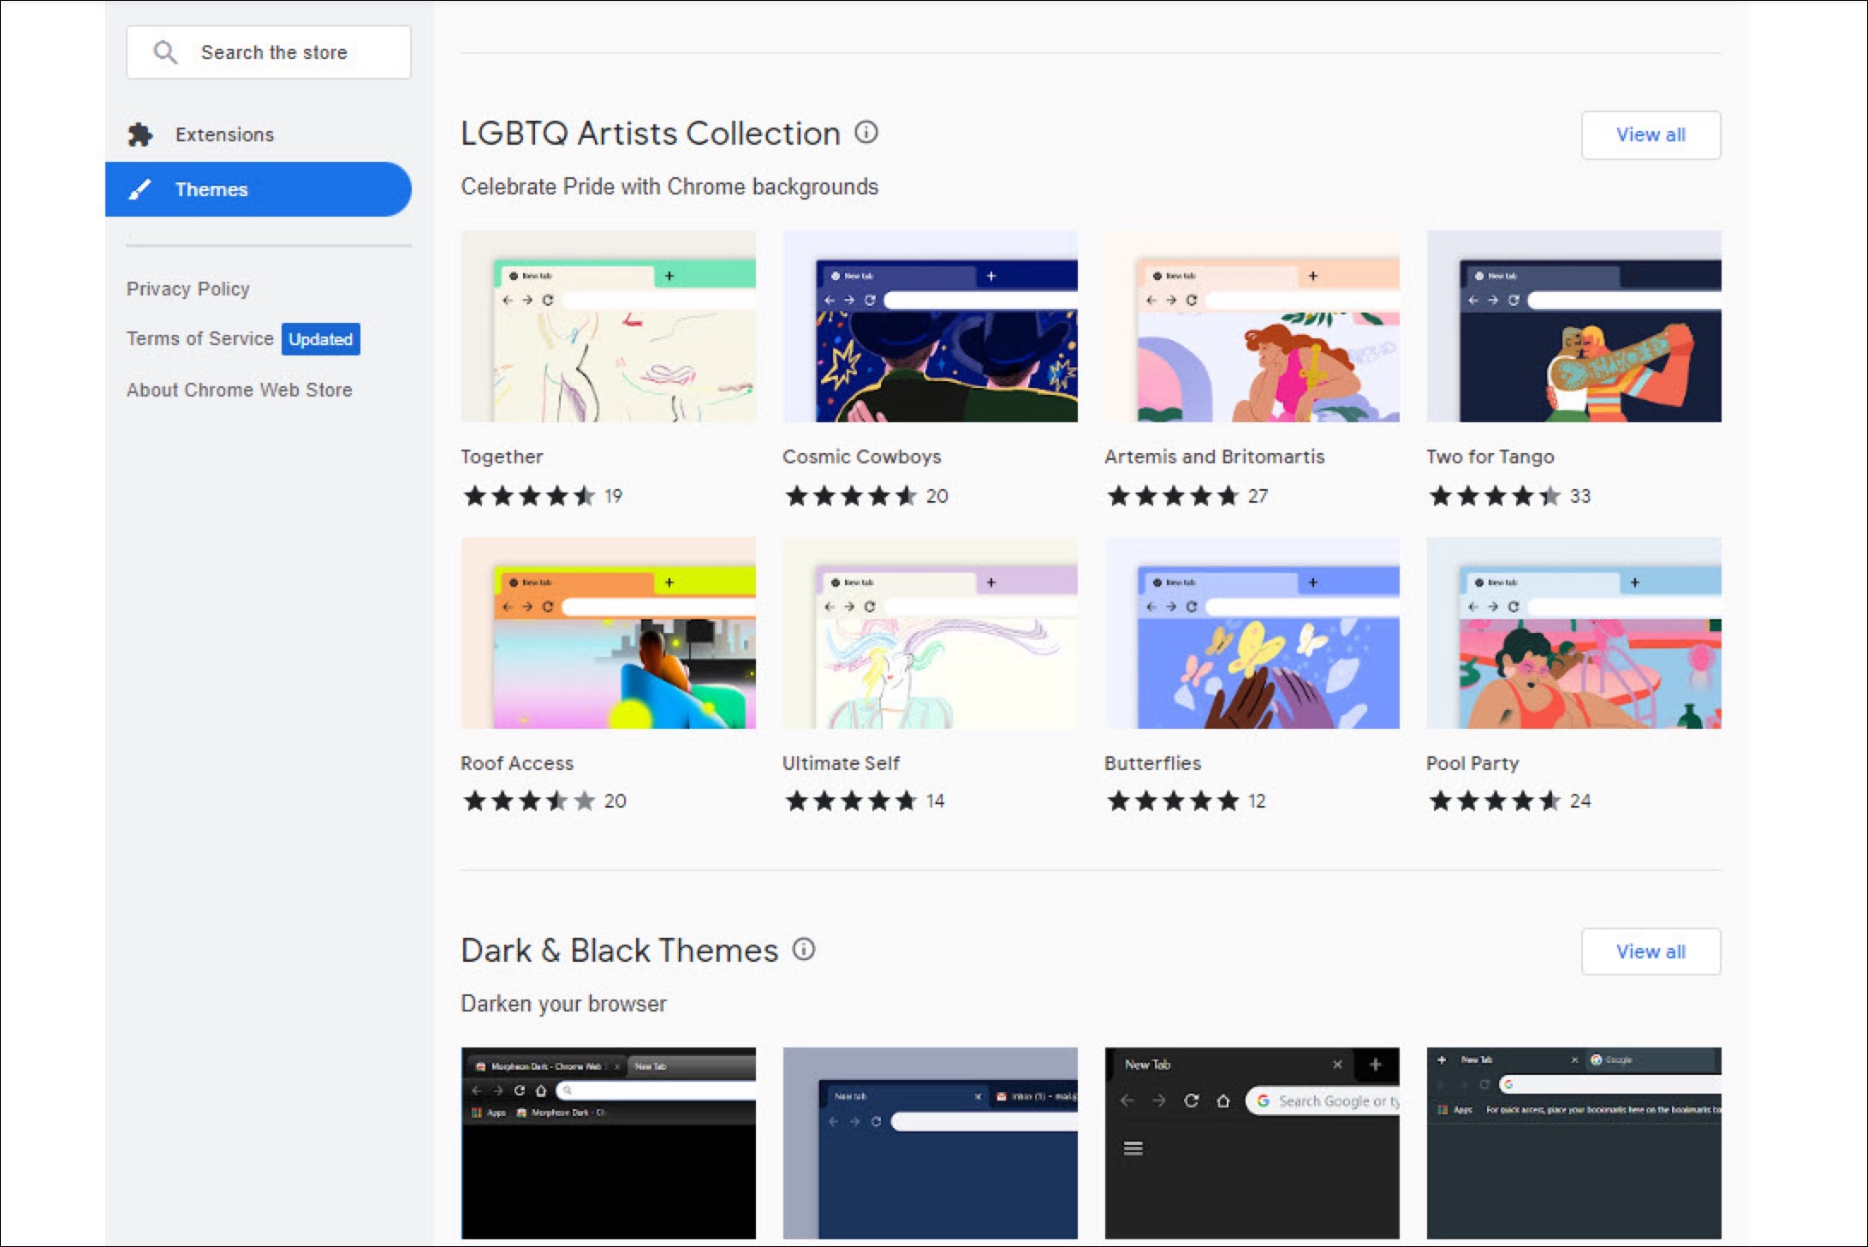Click the review count 12 under Butterflies
Viewport: 1868px width, 1247px height.
coord(1257,801)
